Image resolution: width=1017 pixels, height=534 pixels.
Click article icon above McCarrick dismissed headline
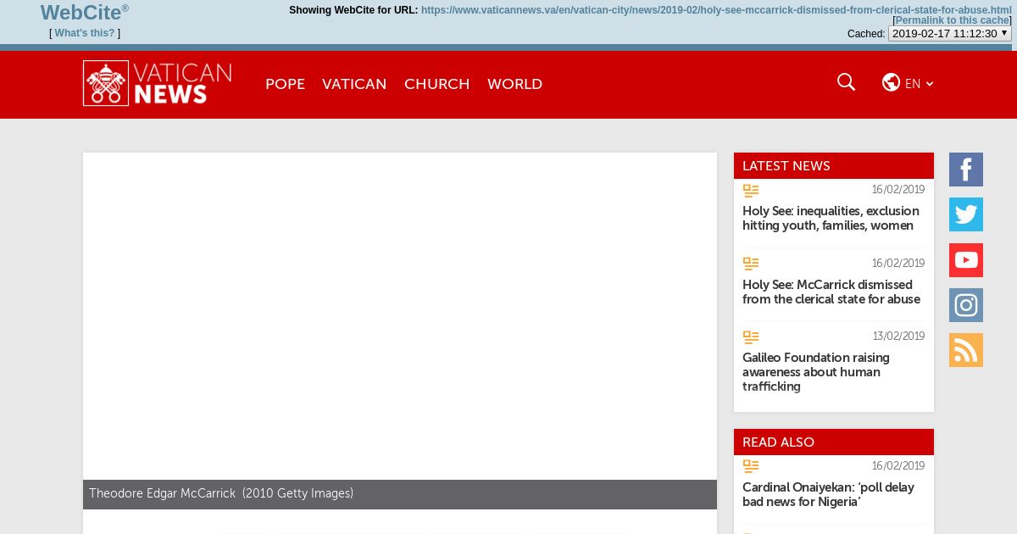751,264
